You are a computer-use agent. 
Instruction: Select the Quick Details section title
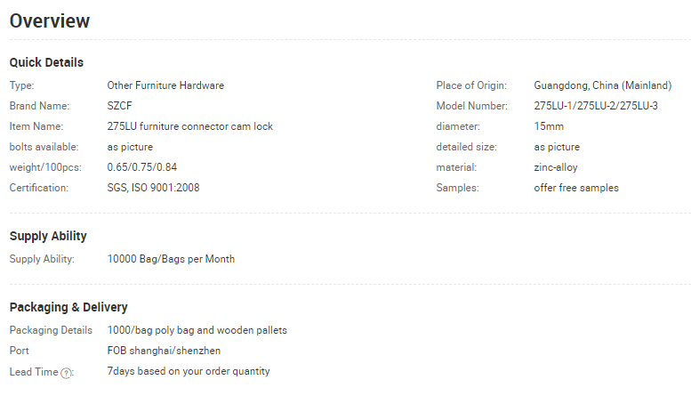[46, 62]
